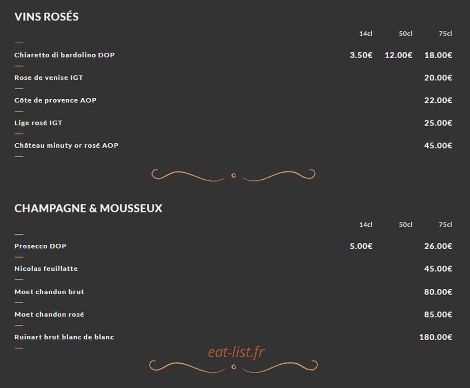
Task: Click Lige rosé IGT entry
Action: (38, 123)
